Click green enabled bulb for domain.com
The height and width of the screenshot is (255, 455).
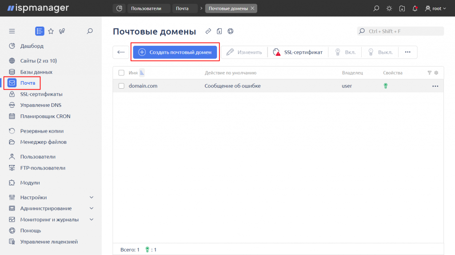pos(386,86)
